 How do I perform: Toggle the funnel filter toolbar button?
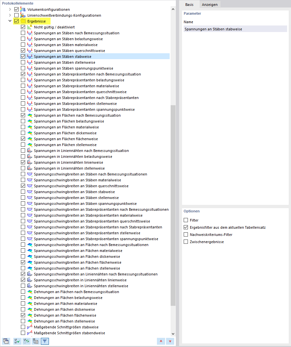click(x=45, y=341)
